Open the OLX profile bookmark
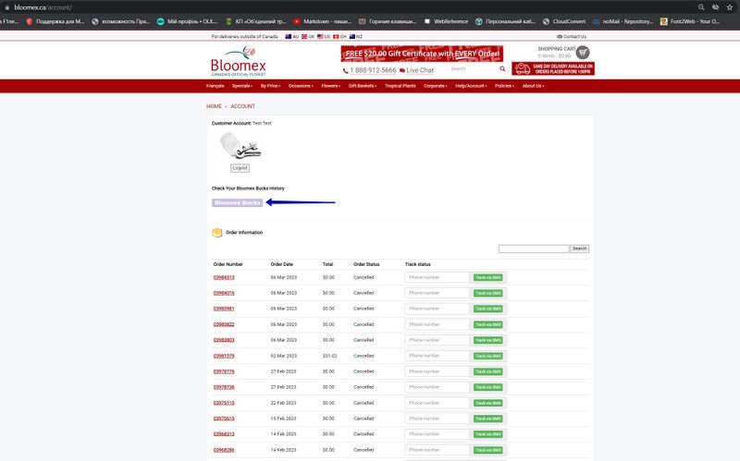 click(x=188, y=21)
